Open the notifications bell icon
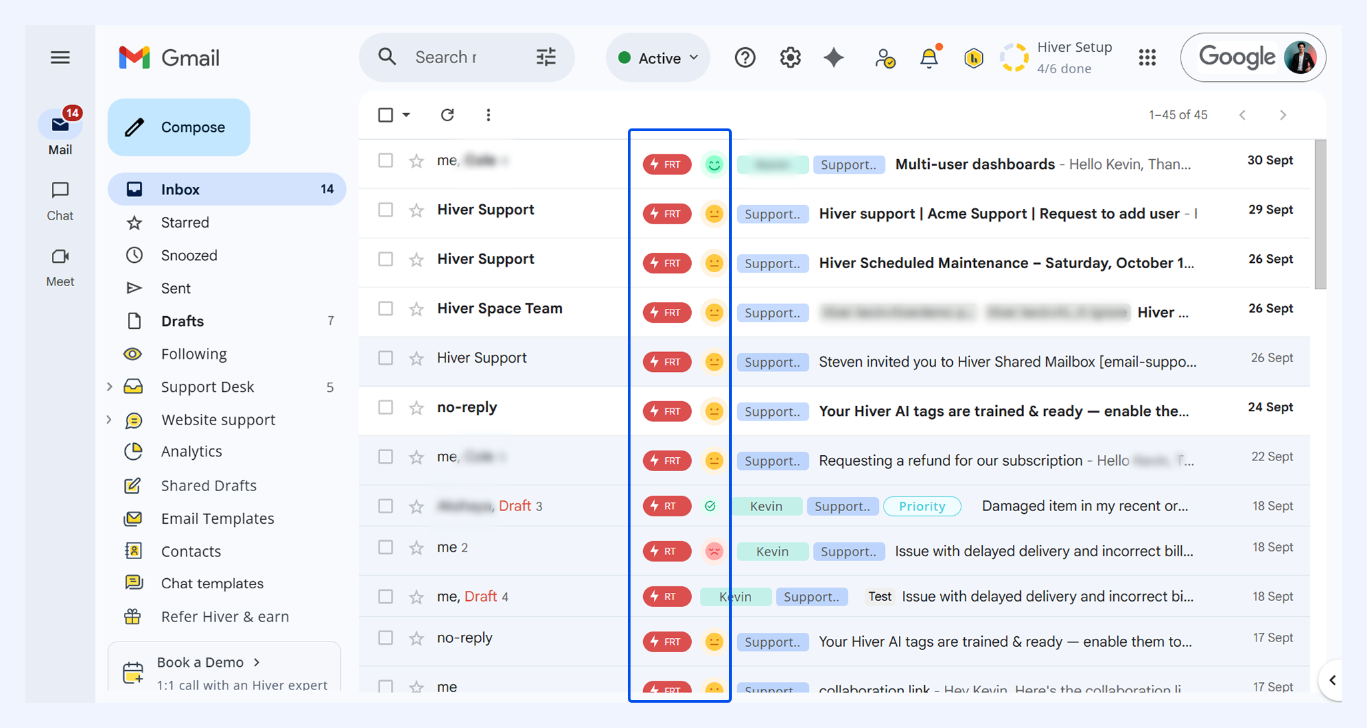This screenshot has width=1367, height=728. point(930,58)
